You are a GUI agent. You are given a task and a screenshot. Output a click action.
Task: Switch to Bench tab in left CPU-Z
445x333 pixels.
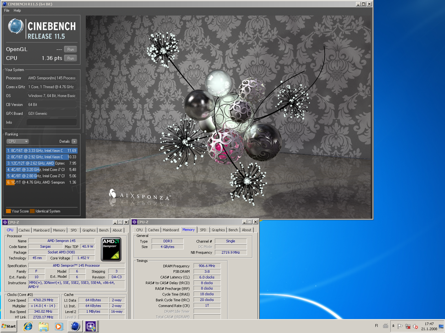click(x=104, y=230)
